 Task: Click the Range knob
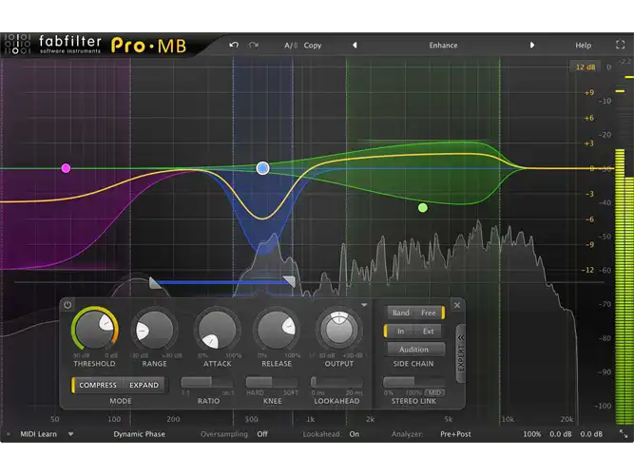point(154,330)
